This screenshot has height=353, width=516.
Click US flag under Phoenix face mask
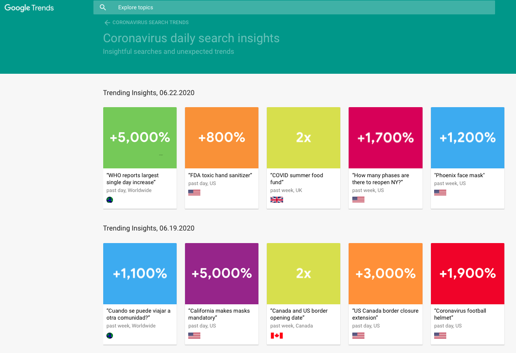click(x=440, y=193)
